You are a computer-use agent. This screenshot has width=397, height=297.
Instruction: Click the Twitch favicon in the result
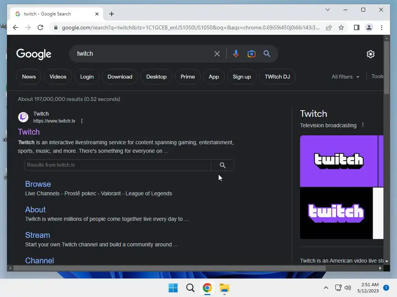tap(23, 117)
